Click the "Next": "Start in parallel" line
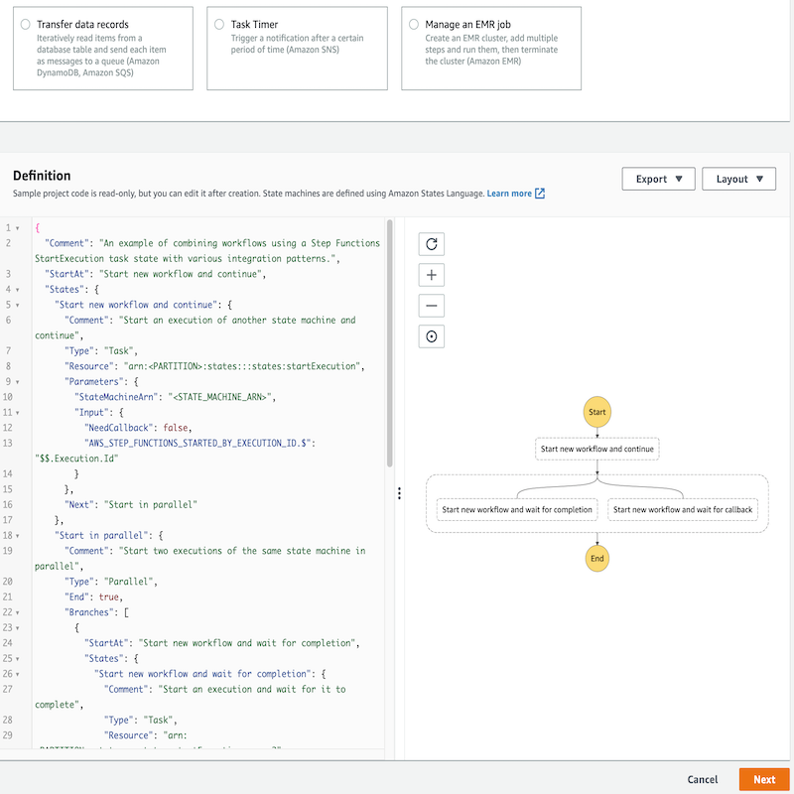This screenshot has width=794, height=794. 131,505
